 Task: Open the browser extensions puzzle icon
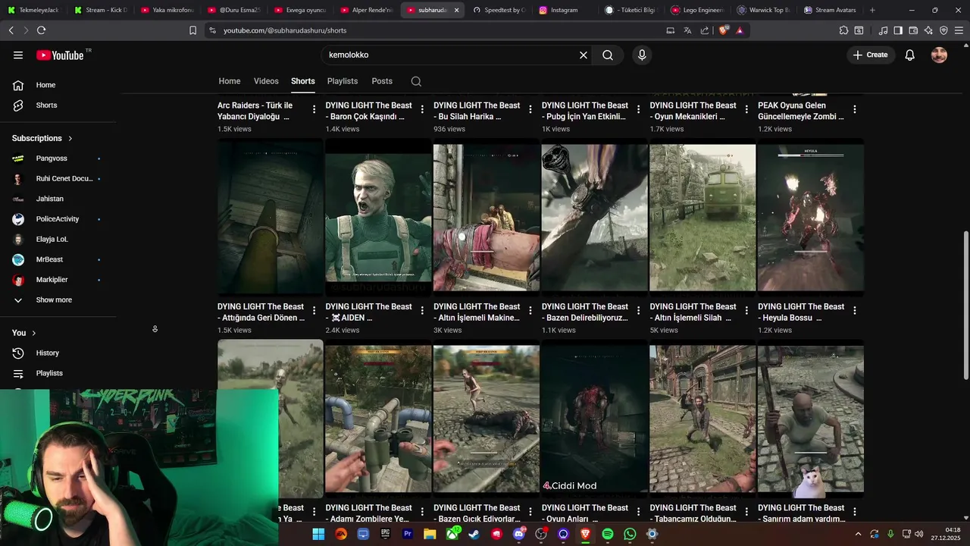(843, 30)
